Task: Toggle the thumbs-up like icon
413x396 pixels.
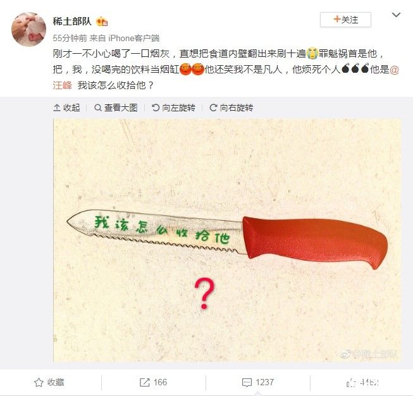Action: 352,383
